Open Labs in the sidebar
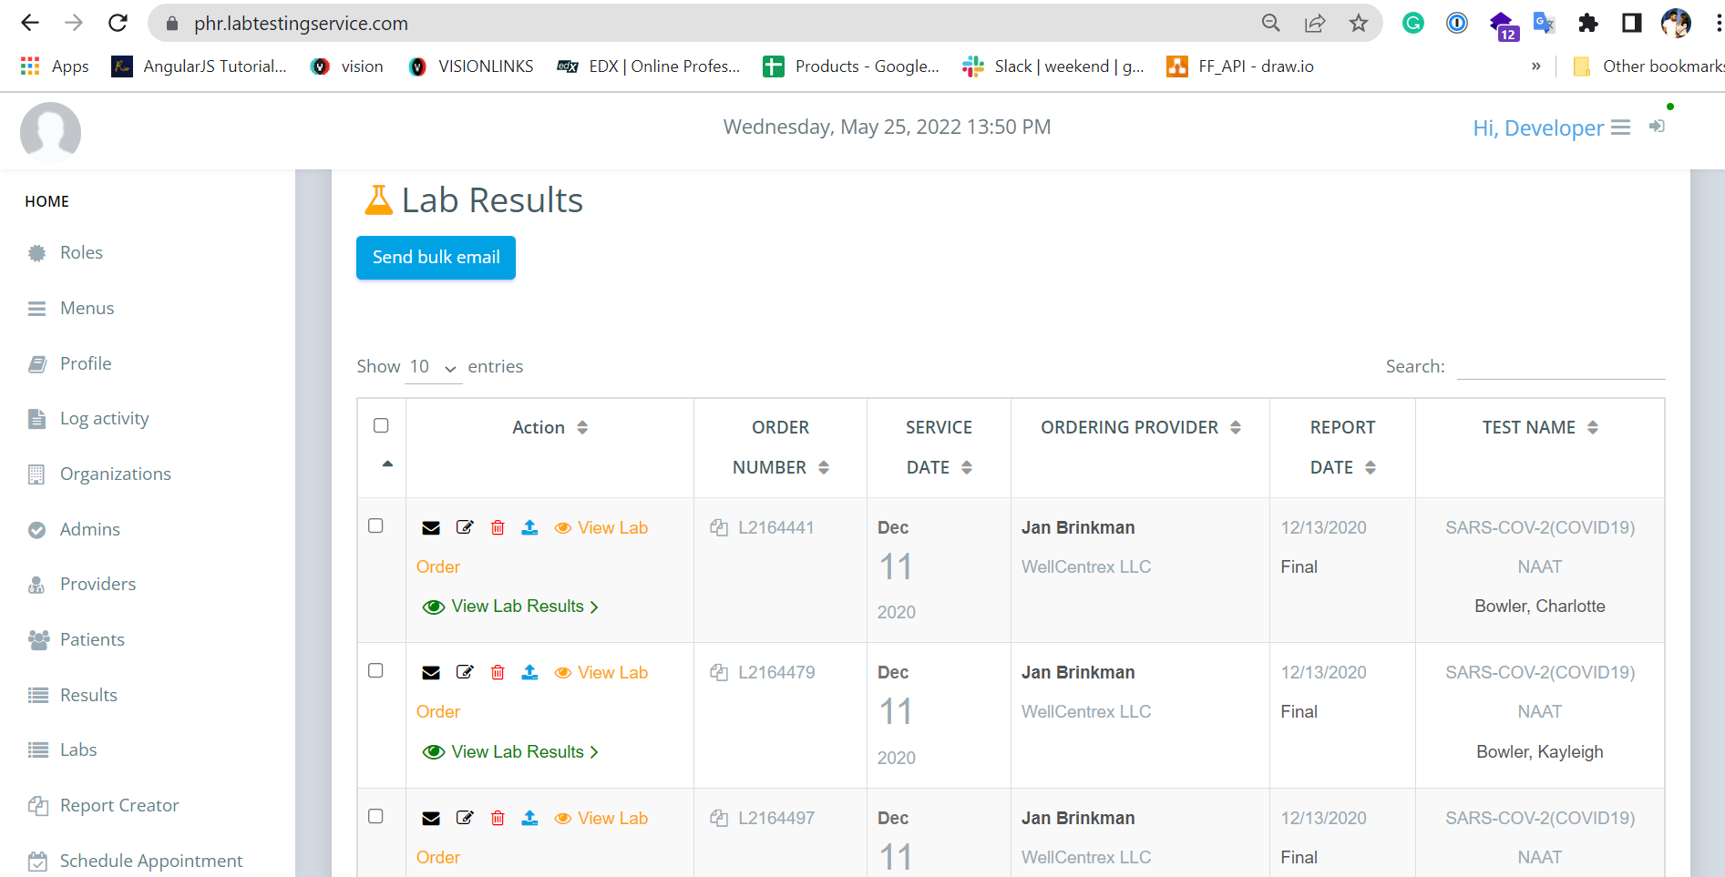 78,750
